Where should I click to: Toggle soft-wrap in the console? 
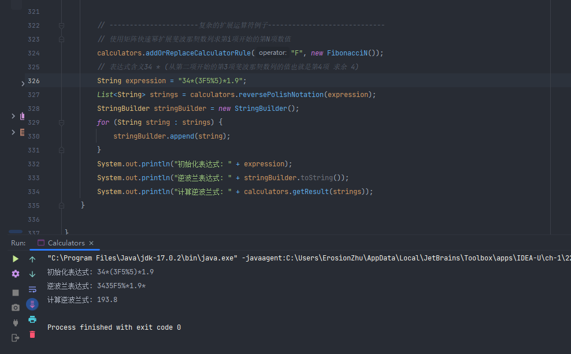[32, 289]
